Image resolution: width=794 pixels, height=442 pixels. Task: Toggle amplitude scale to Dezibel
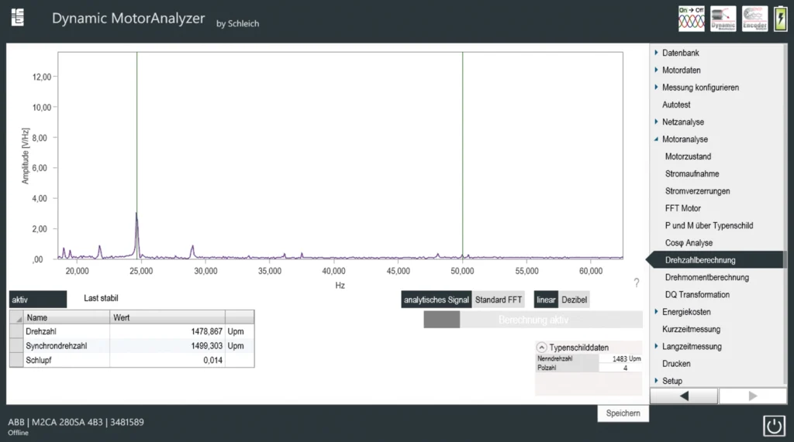(574, 300)
